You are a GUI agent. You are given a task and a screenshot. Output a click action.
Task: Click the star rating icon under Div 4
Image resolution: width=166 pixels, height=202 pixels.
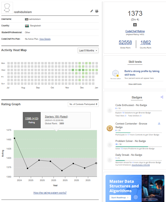[135, 25]
